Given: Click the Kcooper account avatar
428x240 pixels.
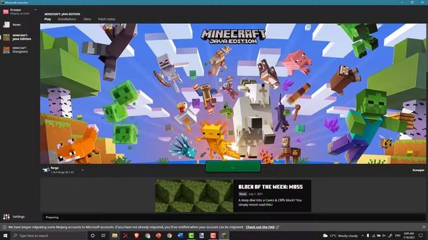Looking at the screenshot, I should (6, 12).
